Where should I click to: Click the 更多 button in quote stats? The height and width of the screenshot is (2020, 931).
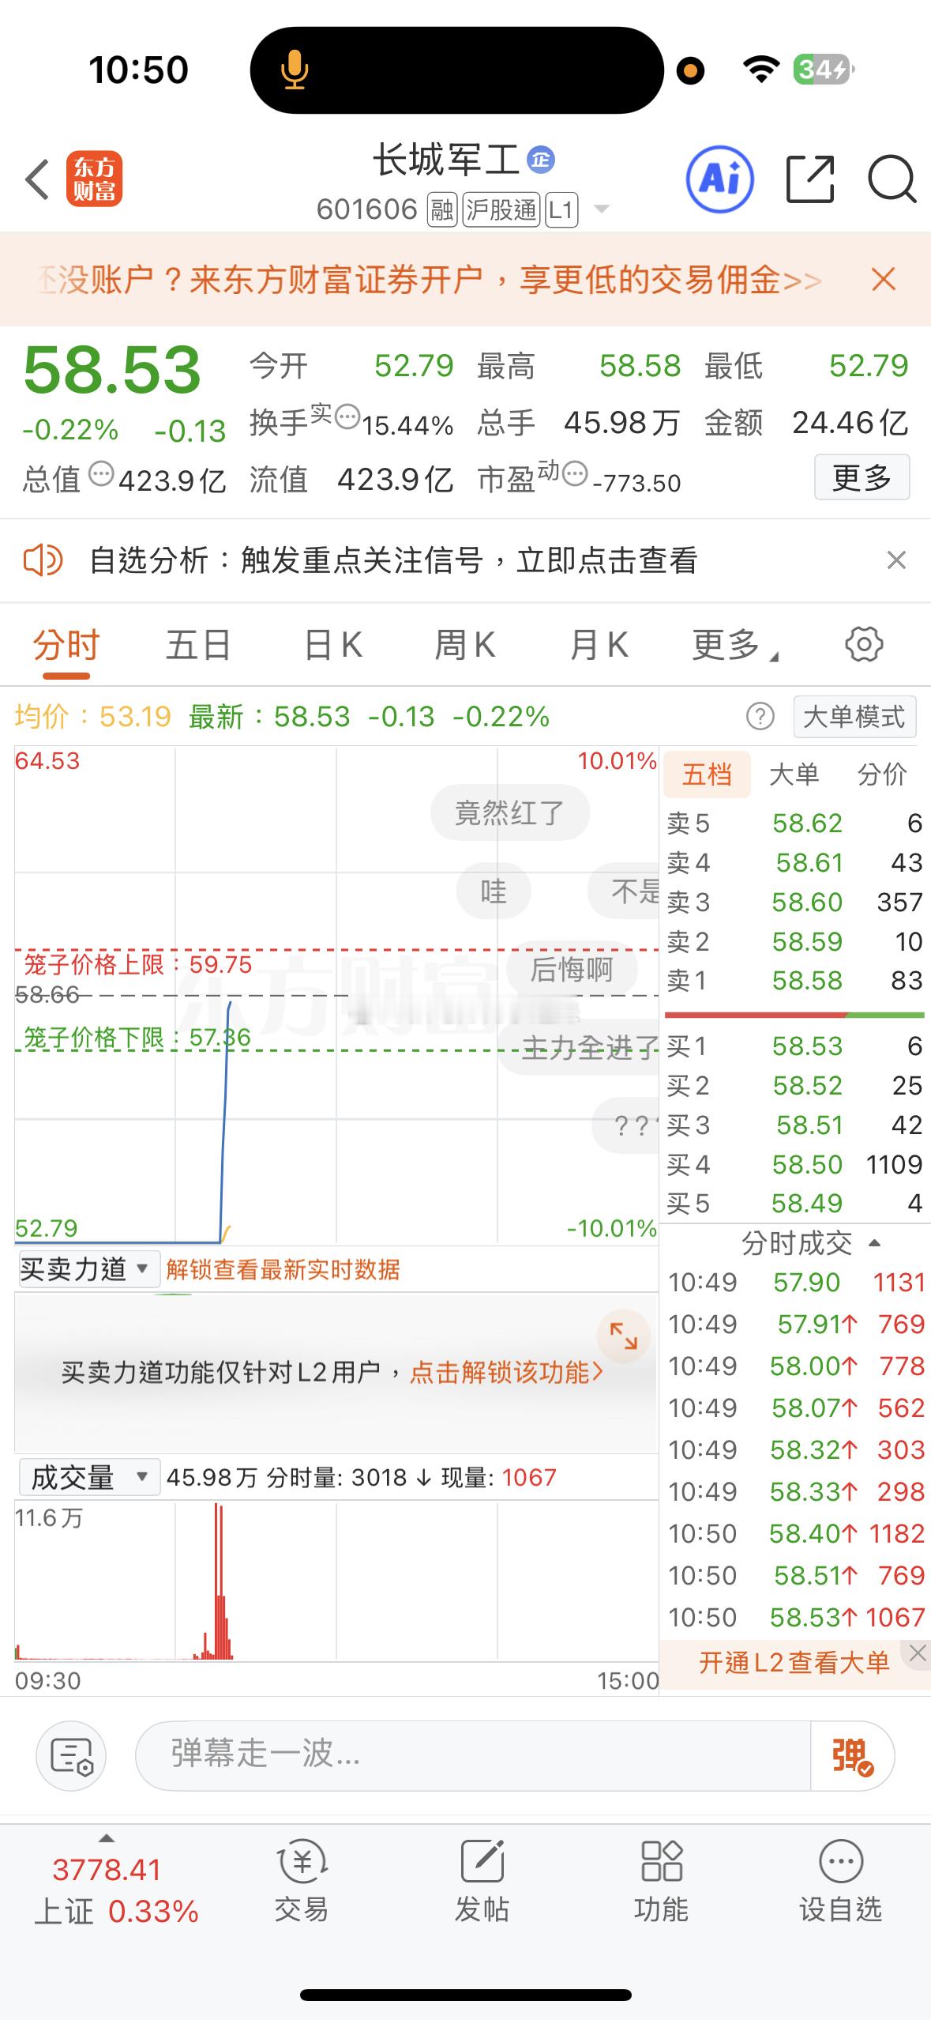pyautogui.click(x=862, y=477)
